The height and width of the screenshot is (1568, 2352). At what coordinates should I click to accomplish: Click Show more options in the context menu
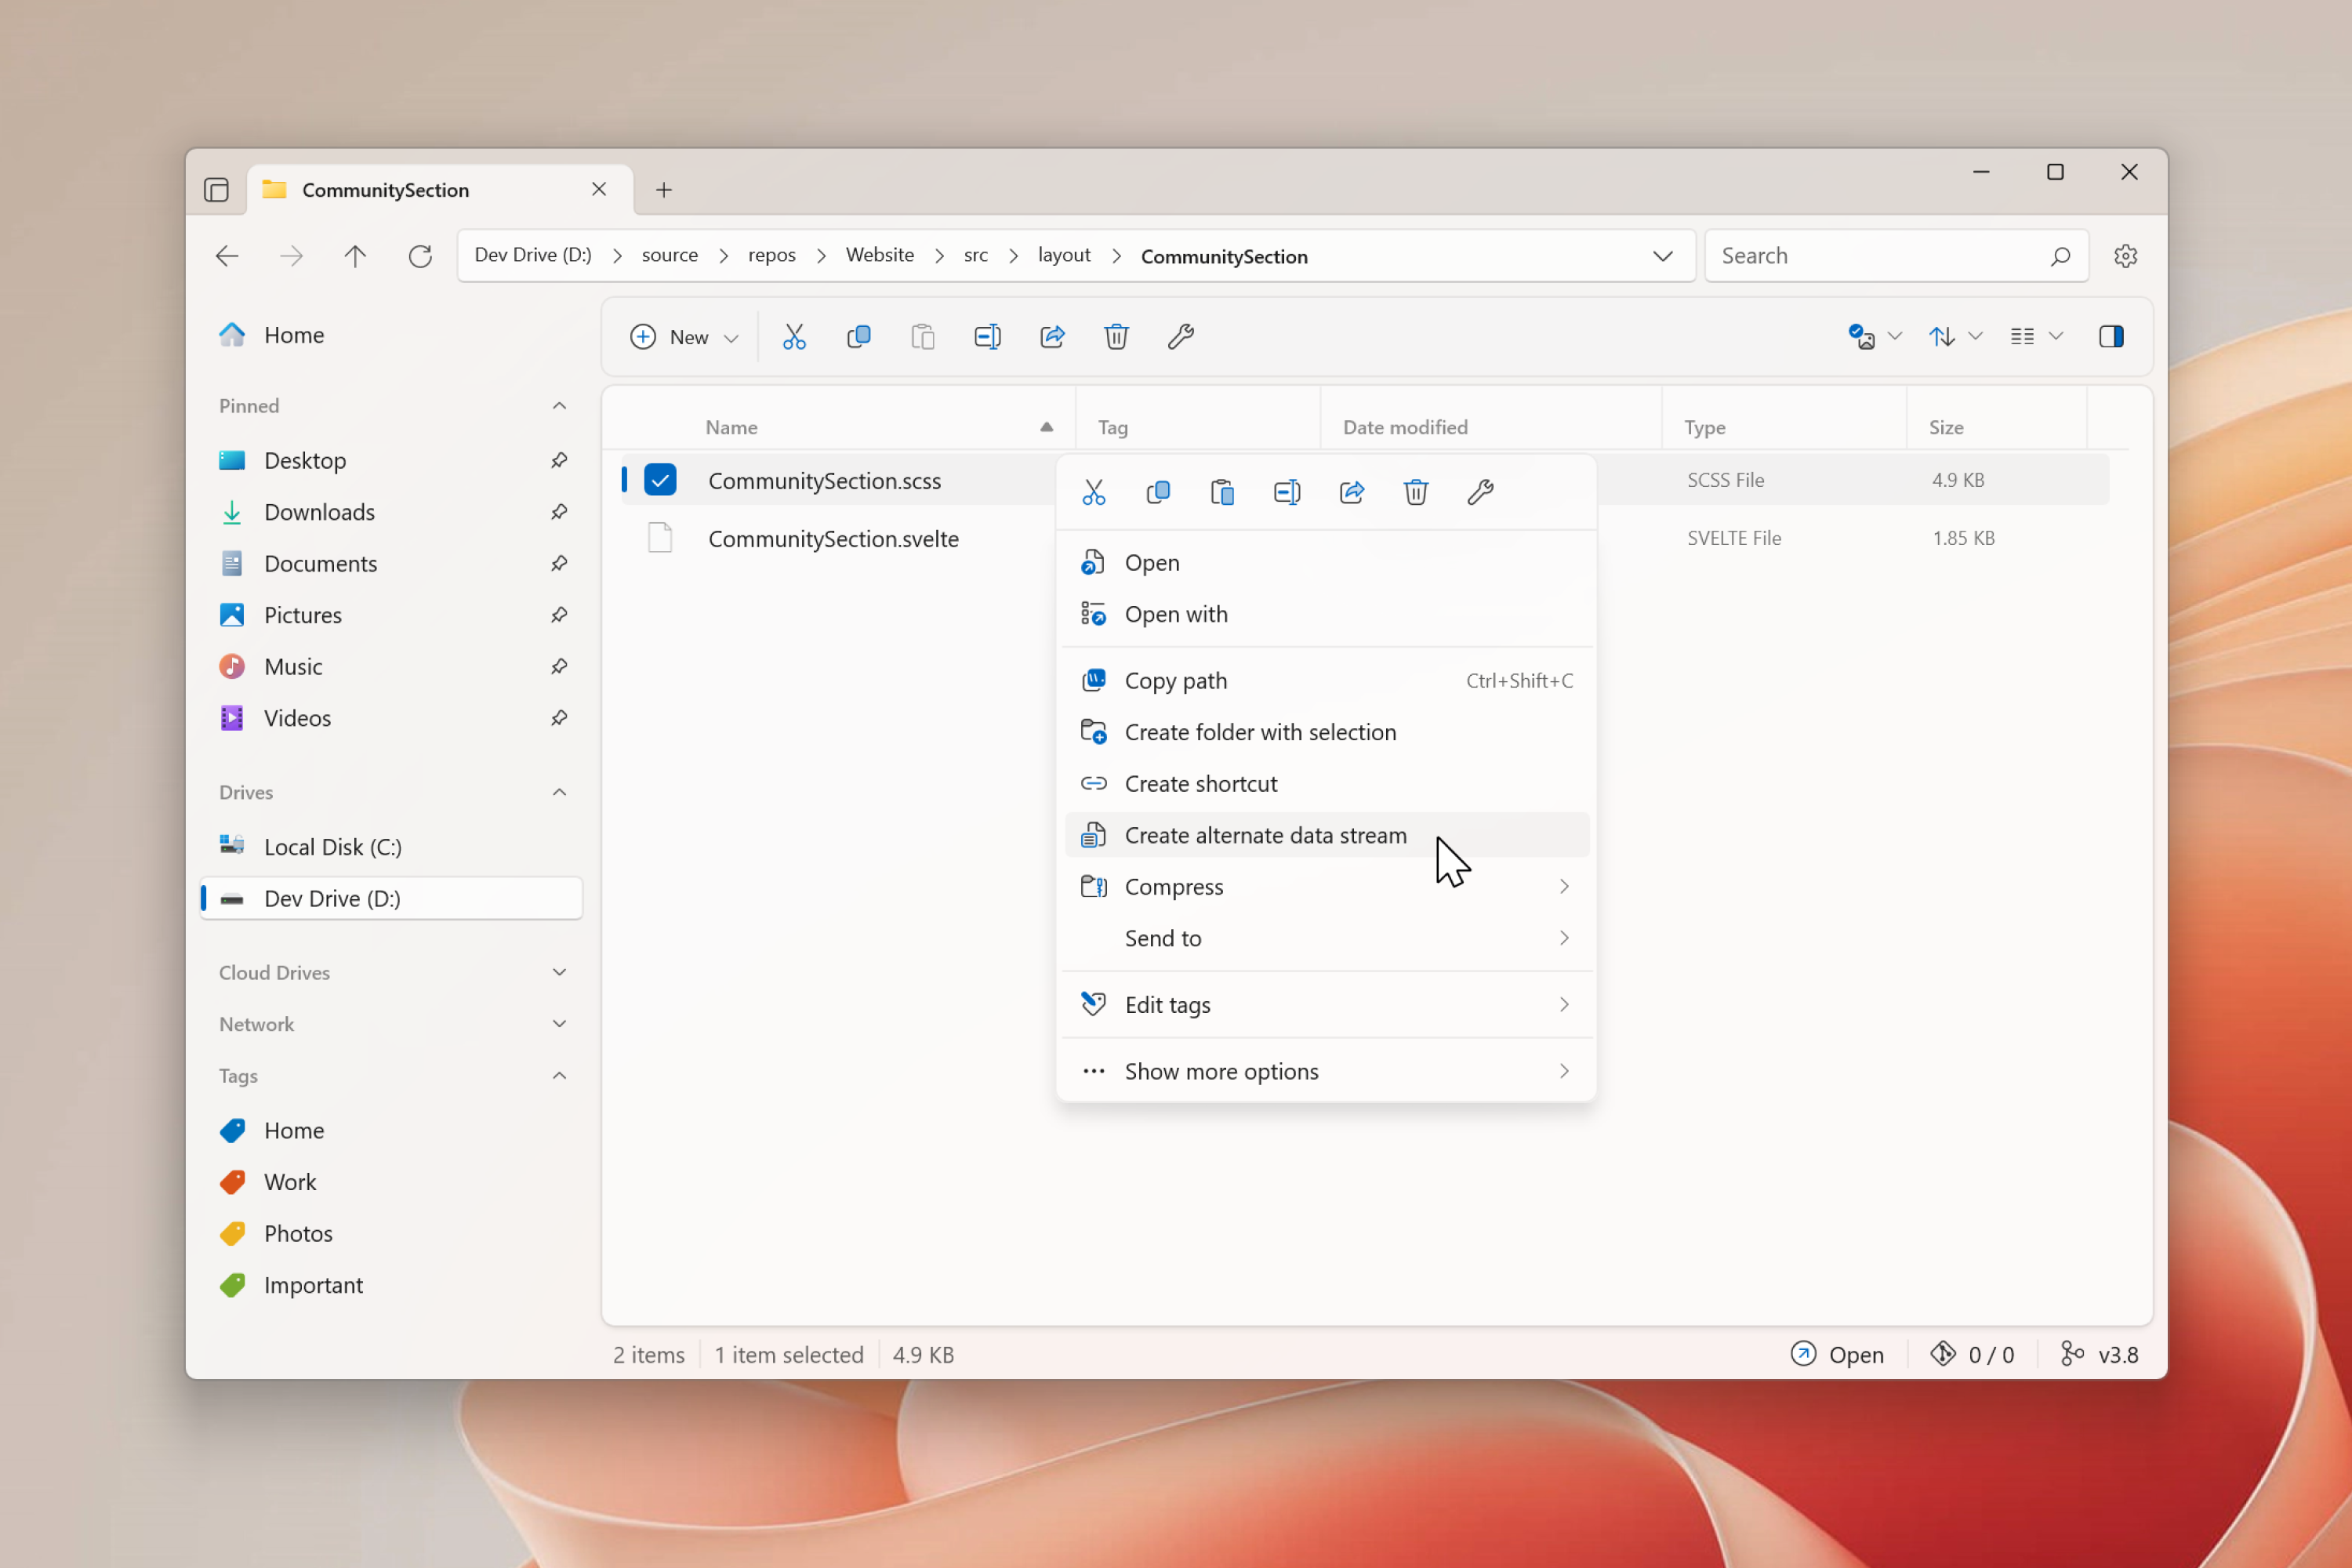point(1222,1070)
